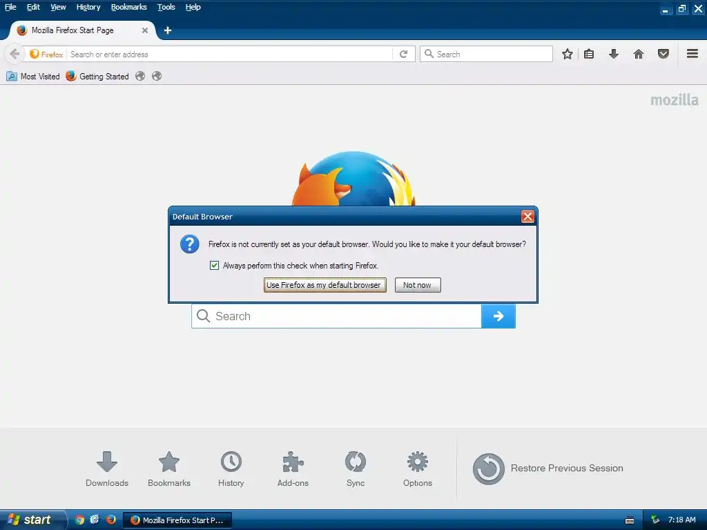Open the hamburger menu icon

[693, 54]
